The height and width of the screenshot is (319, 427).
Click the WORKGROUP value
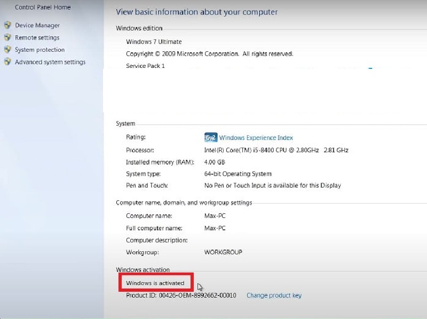click(223, 252)
